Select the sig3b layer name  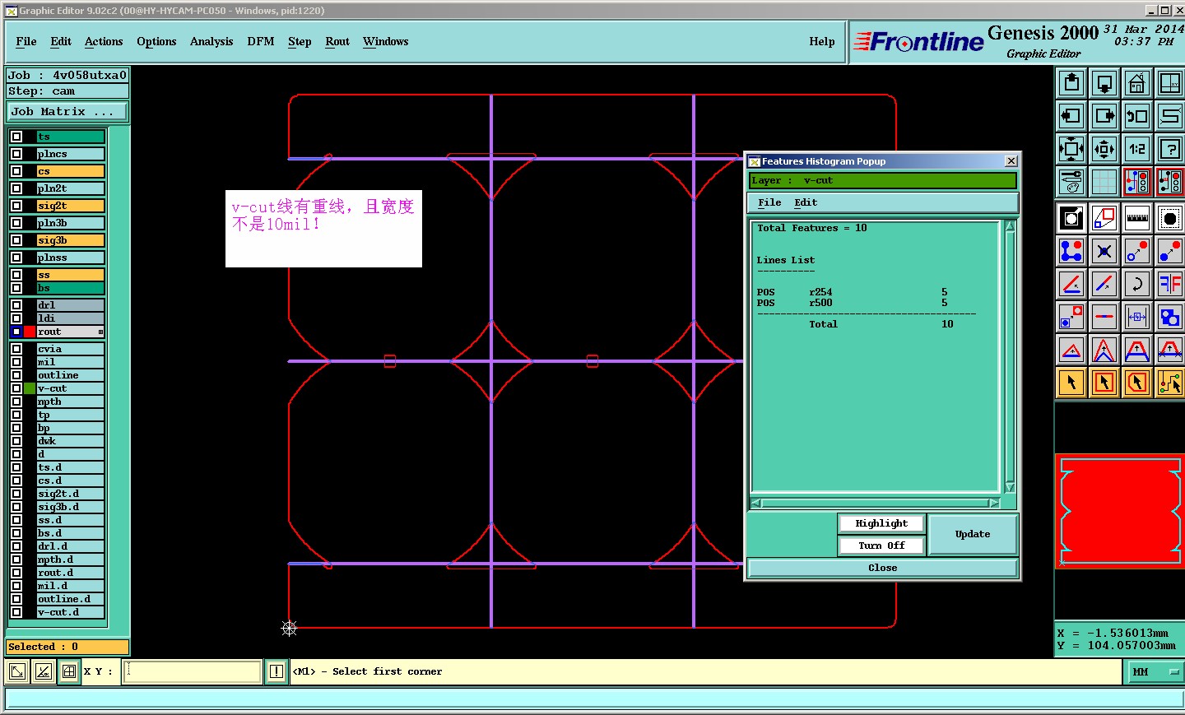coord(71,240)
